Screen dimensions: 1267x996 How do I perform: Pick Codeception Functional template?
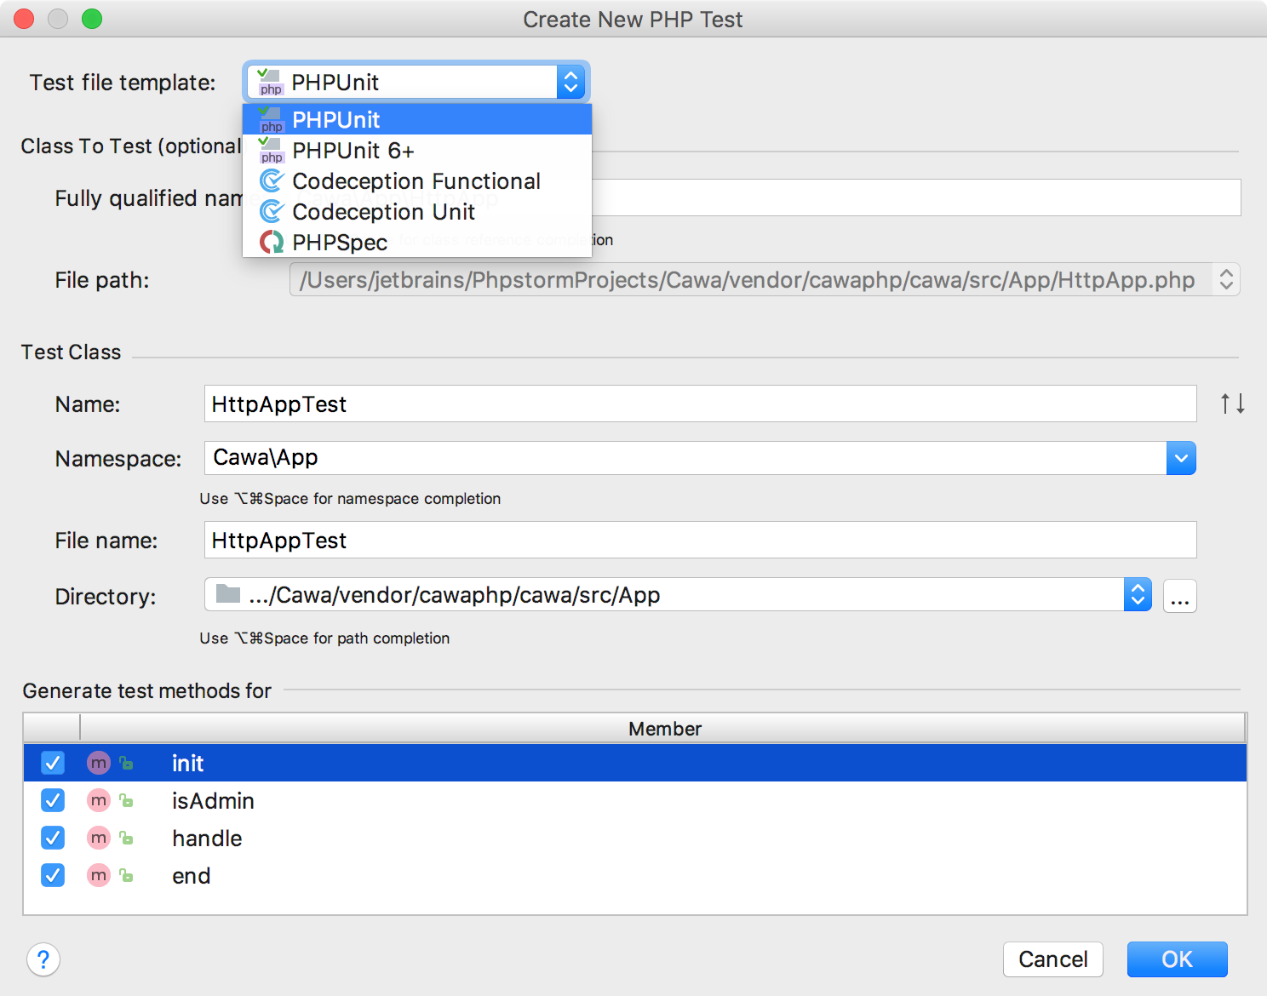(x=417, y=181)
